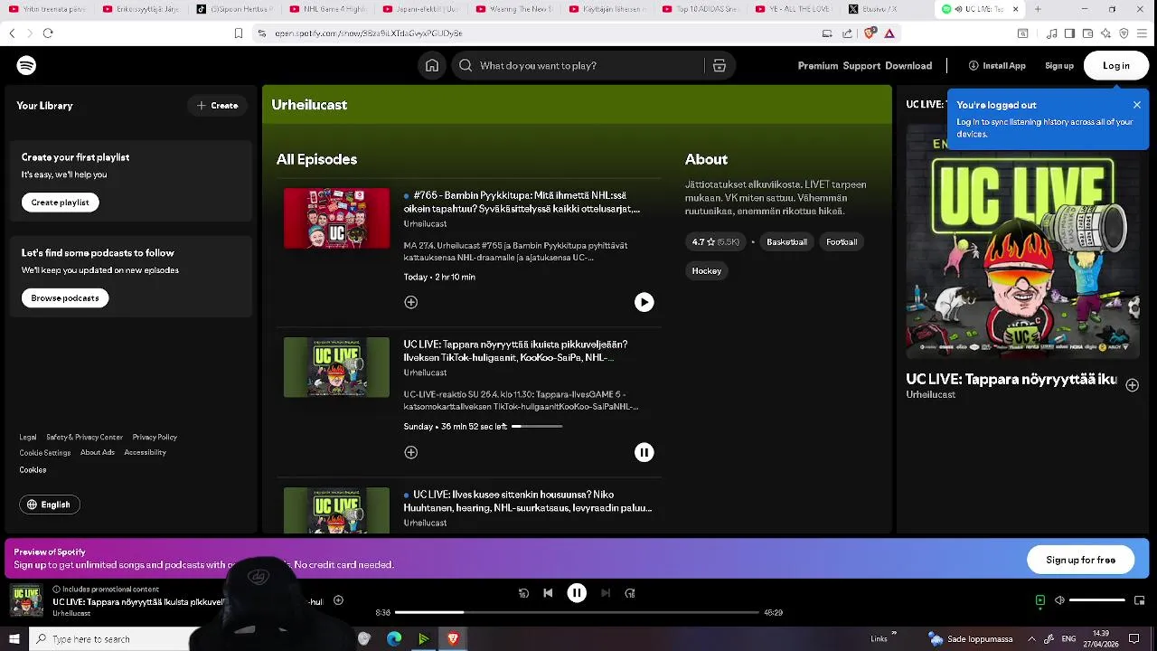
Task: Share this page icon in address bar
Action: [x=847, y=33]
